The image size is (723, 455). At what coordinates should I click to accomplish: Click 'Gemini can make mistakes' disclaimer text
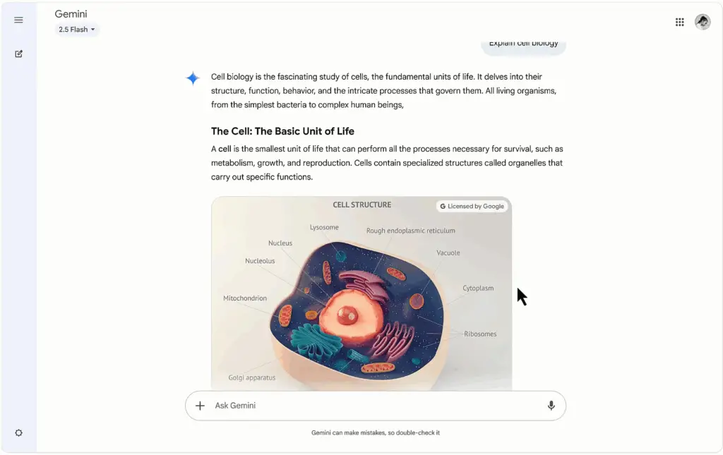coord(376,433)
